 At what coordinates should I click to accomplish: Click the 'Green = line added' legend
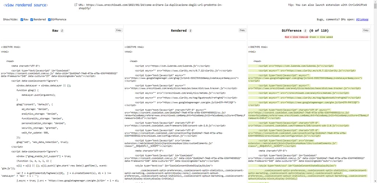[321, 37]
